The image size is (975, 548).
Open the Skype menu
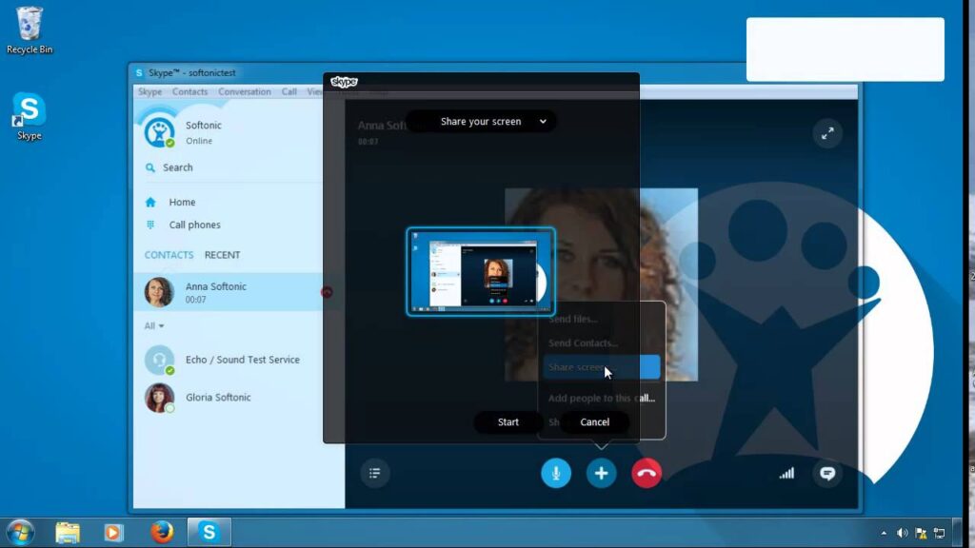point(149,91)
